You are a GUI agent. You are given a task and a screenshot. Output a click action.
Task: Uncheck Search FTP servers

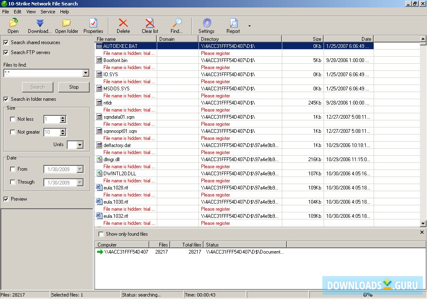(6, 52)
